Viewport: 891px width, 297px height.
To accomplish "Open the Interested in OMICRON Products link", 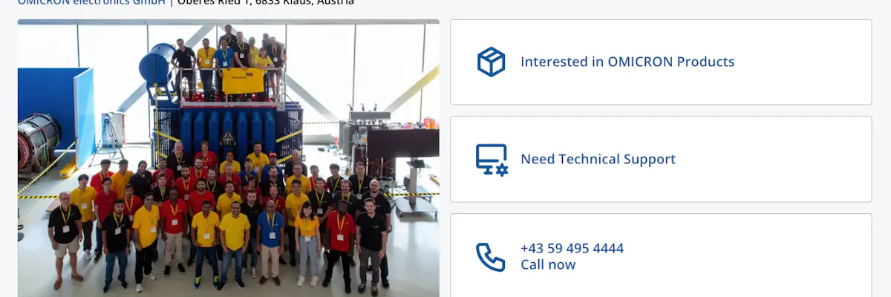I will [x=627, y=62].
